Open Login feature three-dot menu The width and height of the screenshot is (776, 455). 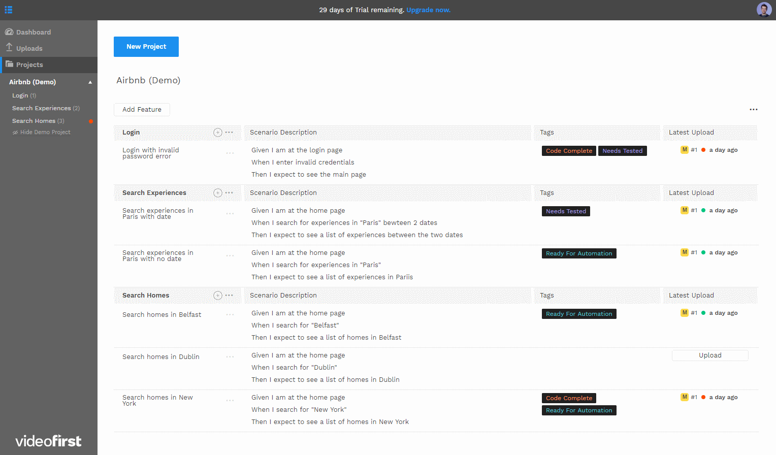coord(229,133)
